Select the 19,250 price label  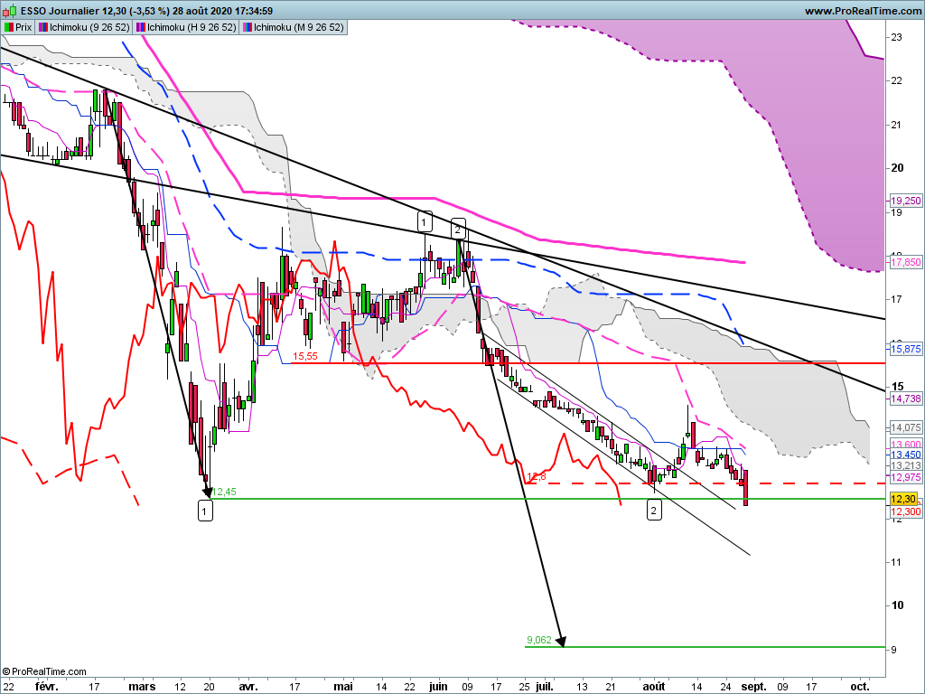tap(905, 201)
